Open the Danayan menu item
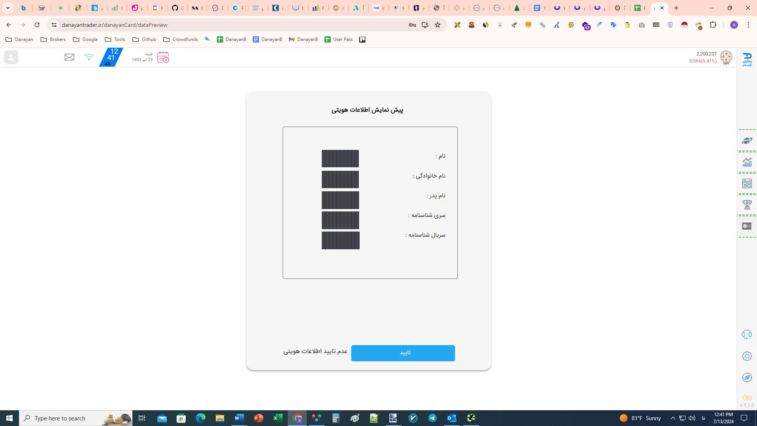Screen dimensions: 757x426 tap(19, 39)
